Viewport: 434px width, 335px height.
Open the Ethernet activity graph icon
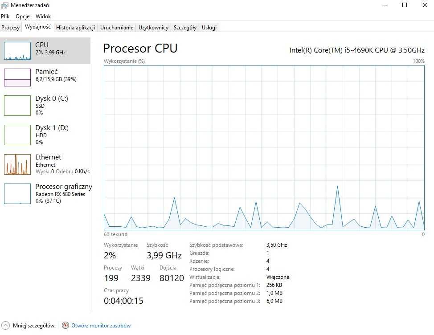coord(17,164)
